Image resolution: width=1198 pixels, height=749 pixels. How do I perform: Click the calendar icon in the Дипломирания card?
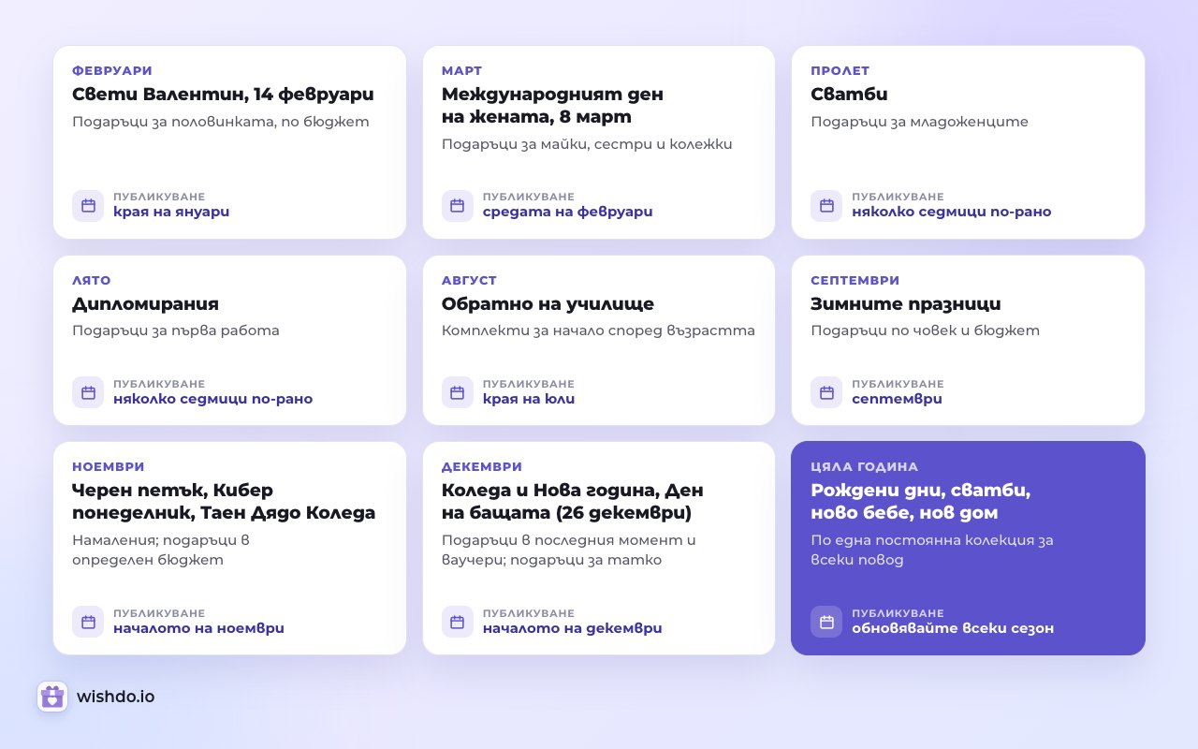point(88,392)
